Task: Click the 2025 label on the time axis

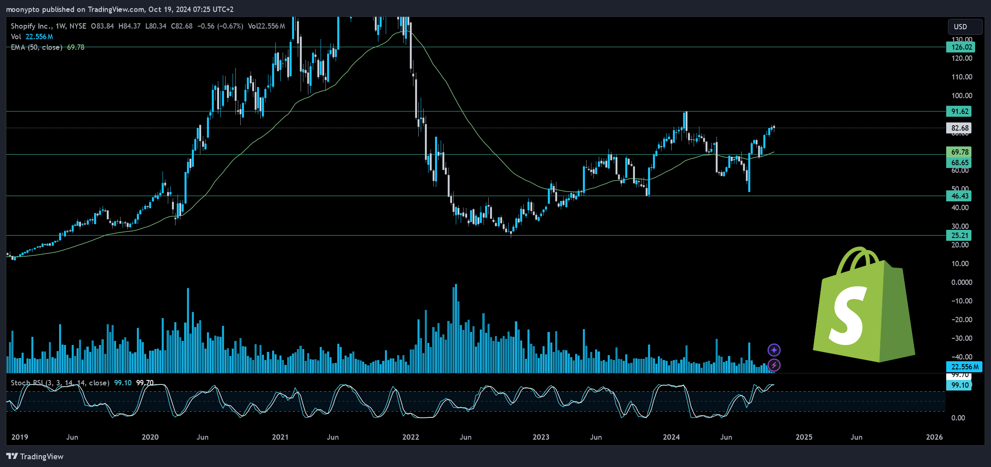Action: tap(804, 437)
